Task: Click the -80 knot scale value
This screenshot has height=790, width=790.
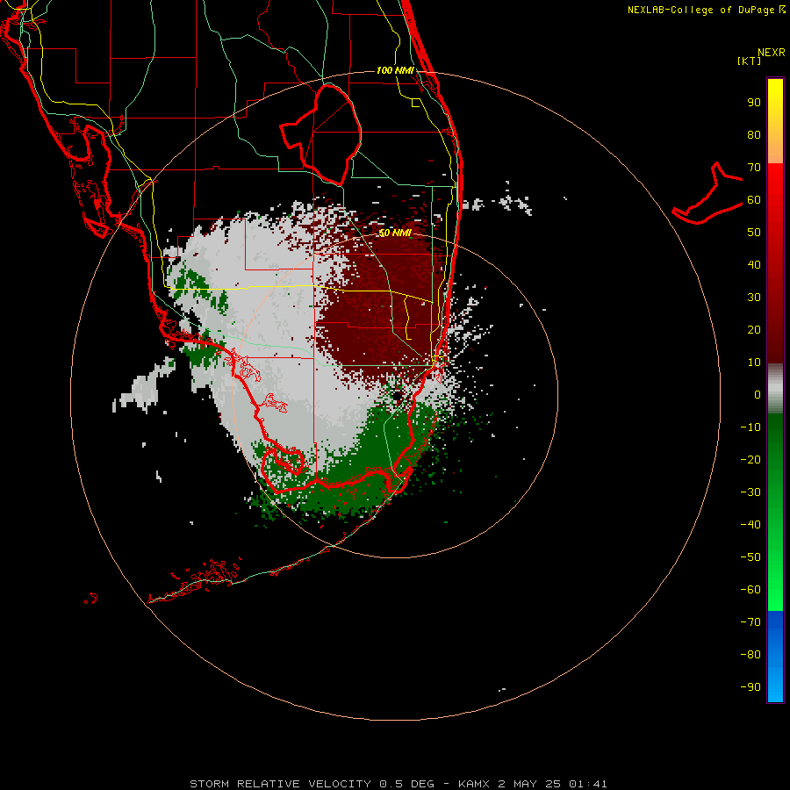Action: [750, 655]
